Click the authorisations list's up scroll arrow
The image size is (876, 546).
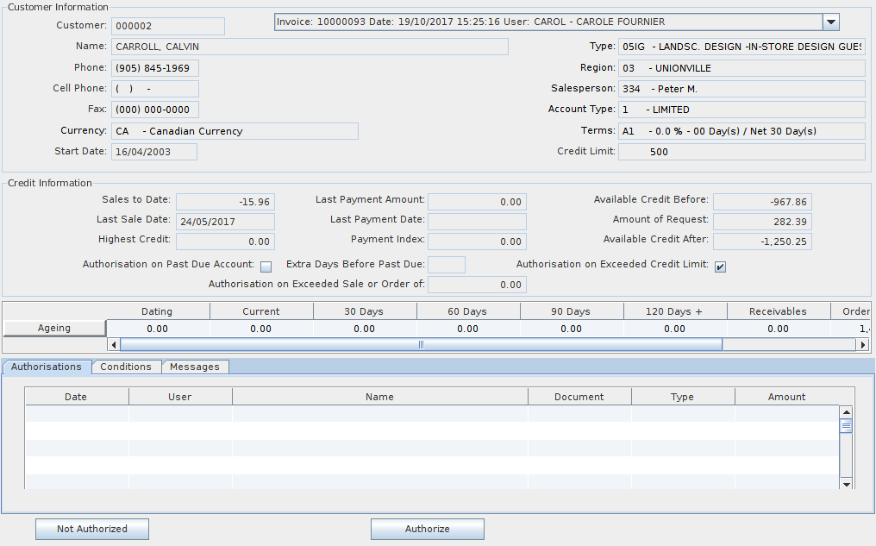tap(846, 413)
